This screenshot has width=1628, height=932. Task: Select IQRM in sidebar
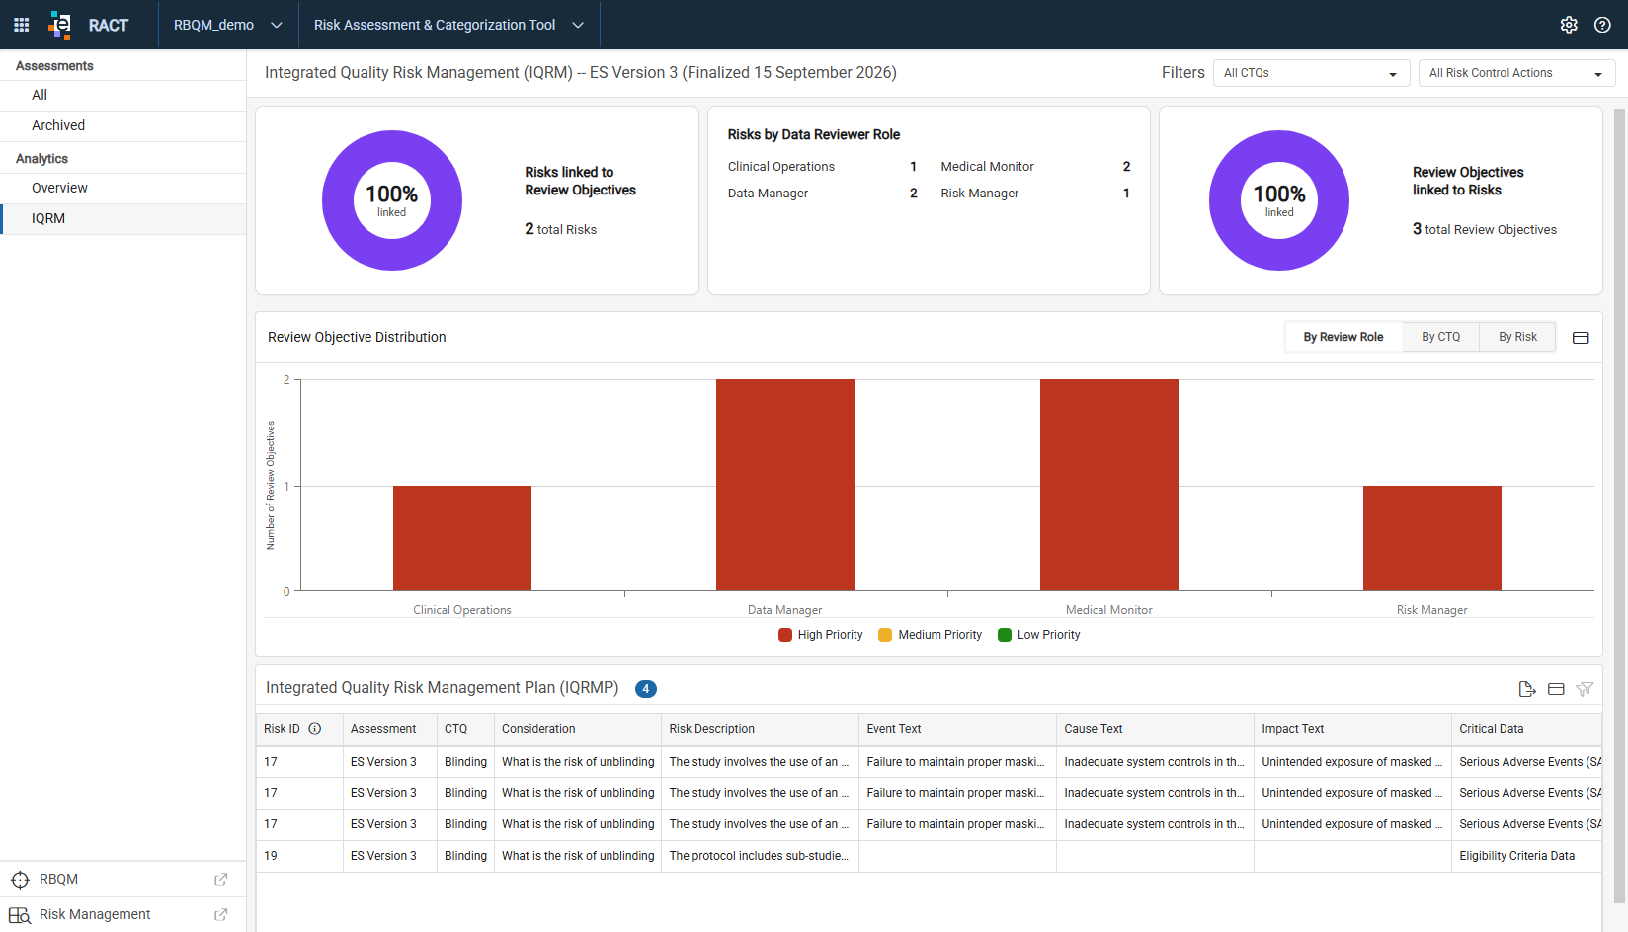(x=122, y=218)
